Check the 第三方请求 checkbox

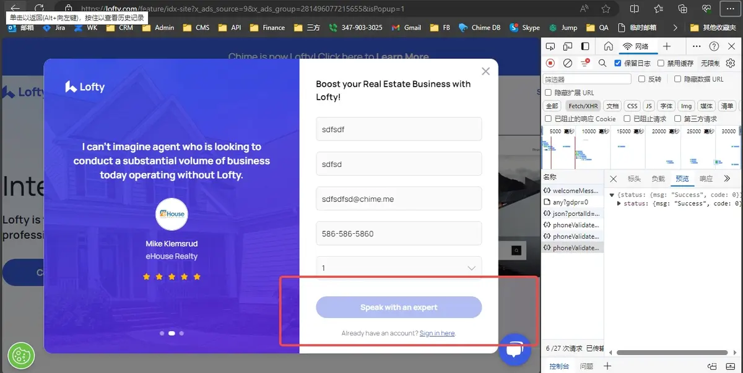pyautogui.click(x=677, y=119)
